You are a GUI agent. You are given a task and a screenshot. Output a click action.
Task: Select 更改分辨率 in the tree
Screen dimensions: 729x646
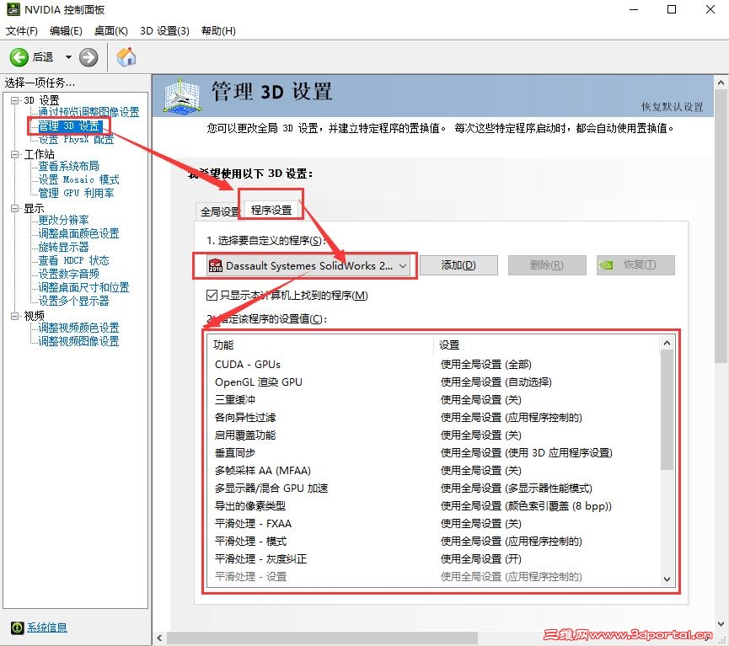pos(64,221)
